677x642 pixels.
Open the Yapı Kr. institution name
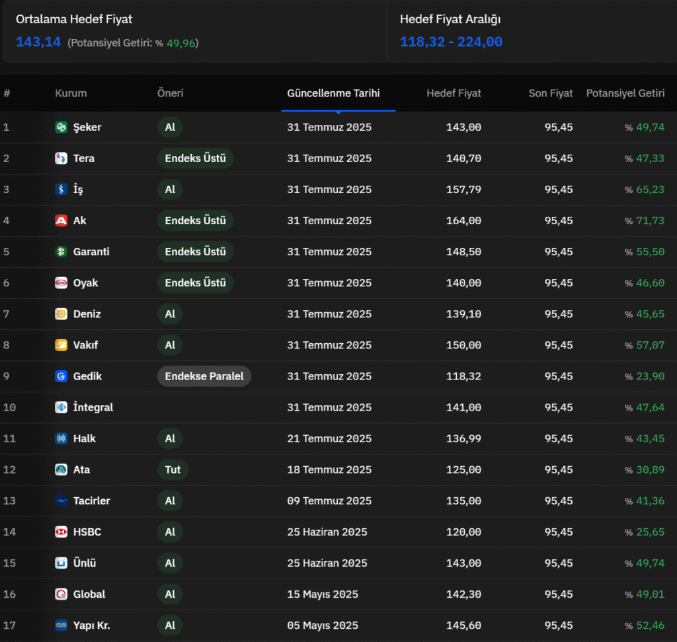[x=91, y=625]
